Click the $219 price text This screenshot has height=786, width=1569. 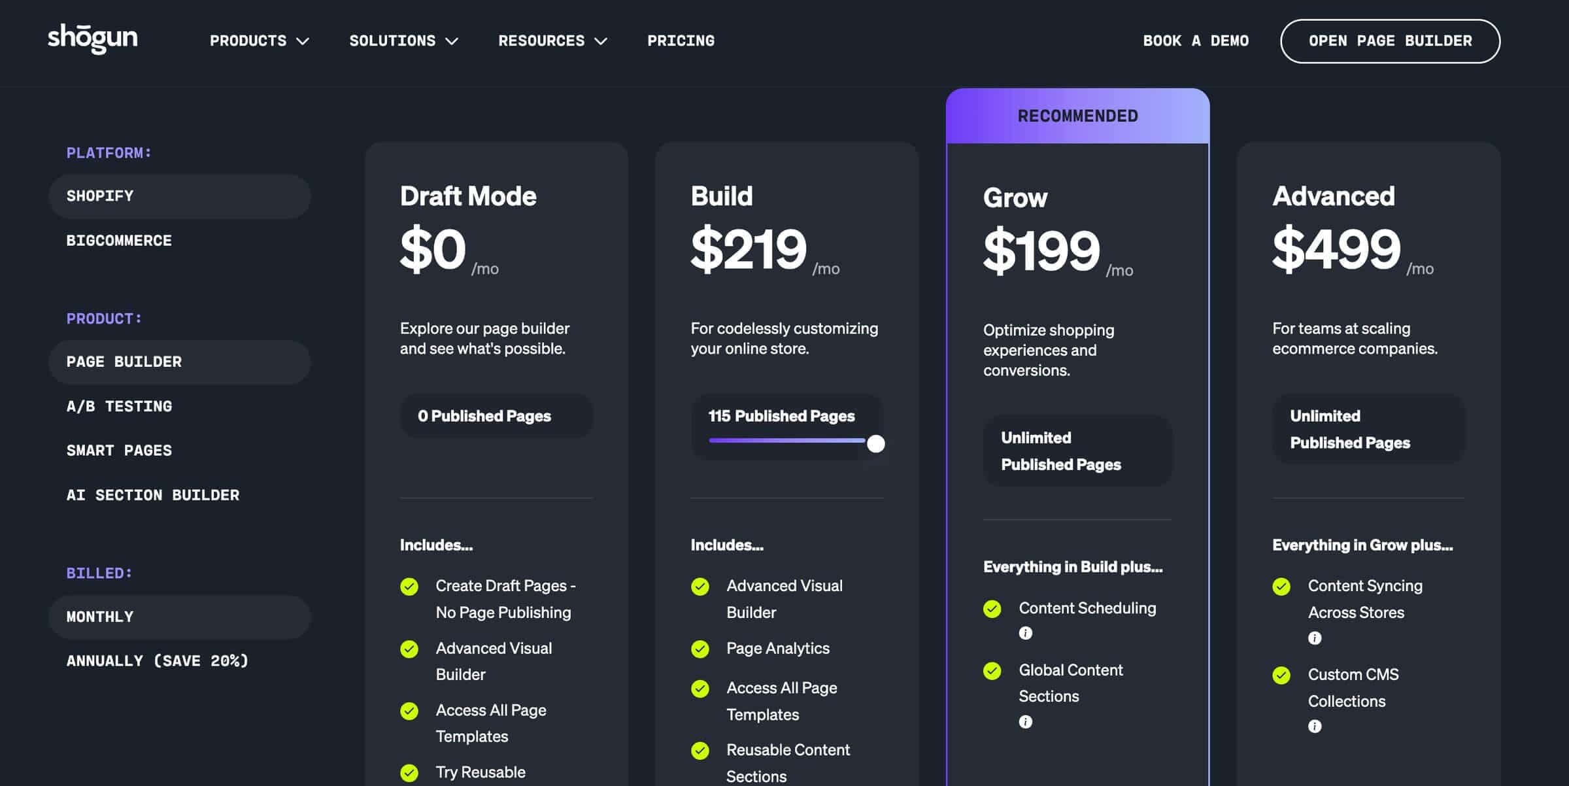point(749,249)
